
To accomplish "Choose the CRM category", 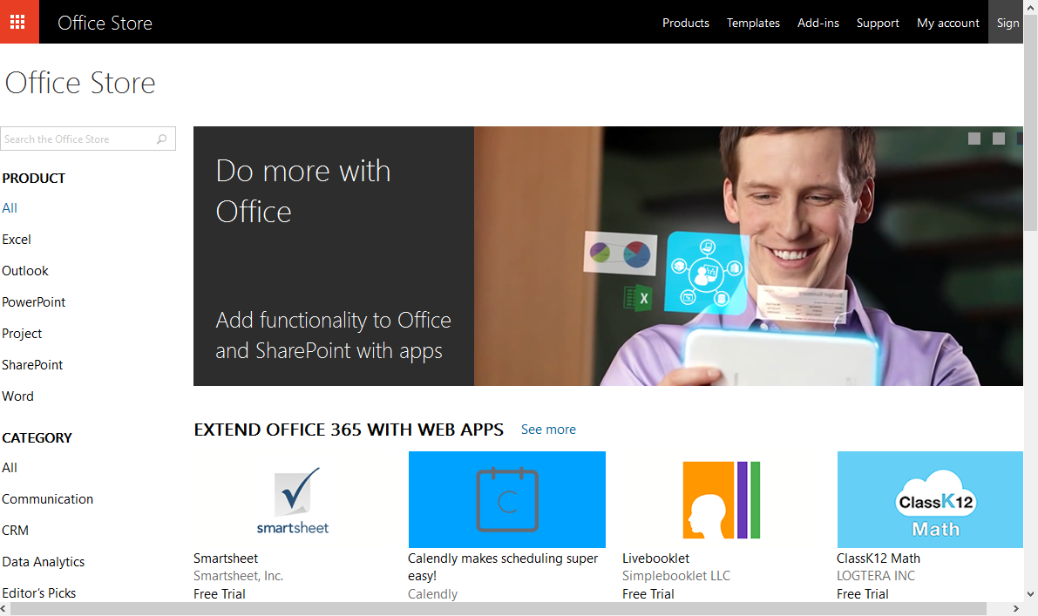I will point(15,531).
